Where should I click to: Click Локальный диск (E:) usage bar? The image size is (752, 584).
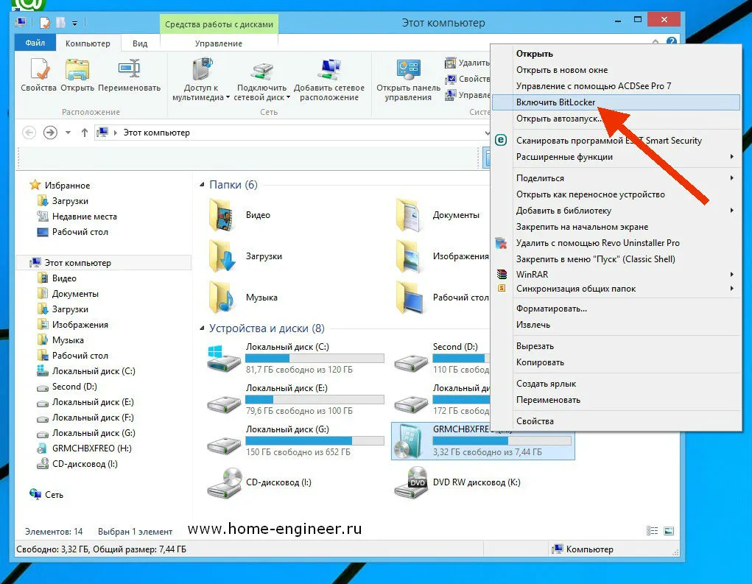[314, 399]
